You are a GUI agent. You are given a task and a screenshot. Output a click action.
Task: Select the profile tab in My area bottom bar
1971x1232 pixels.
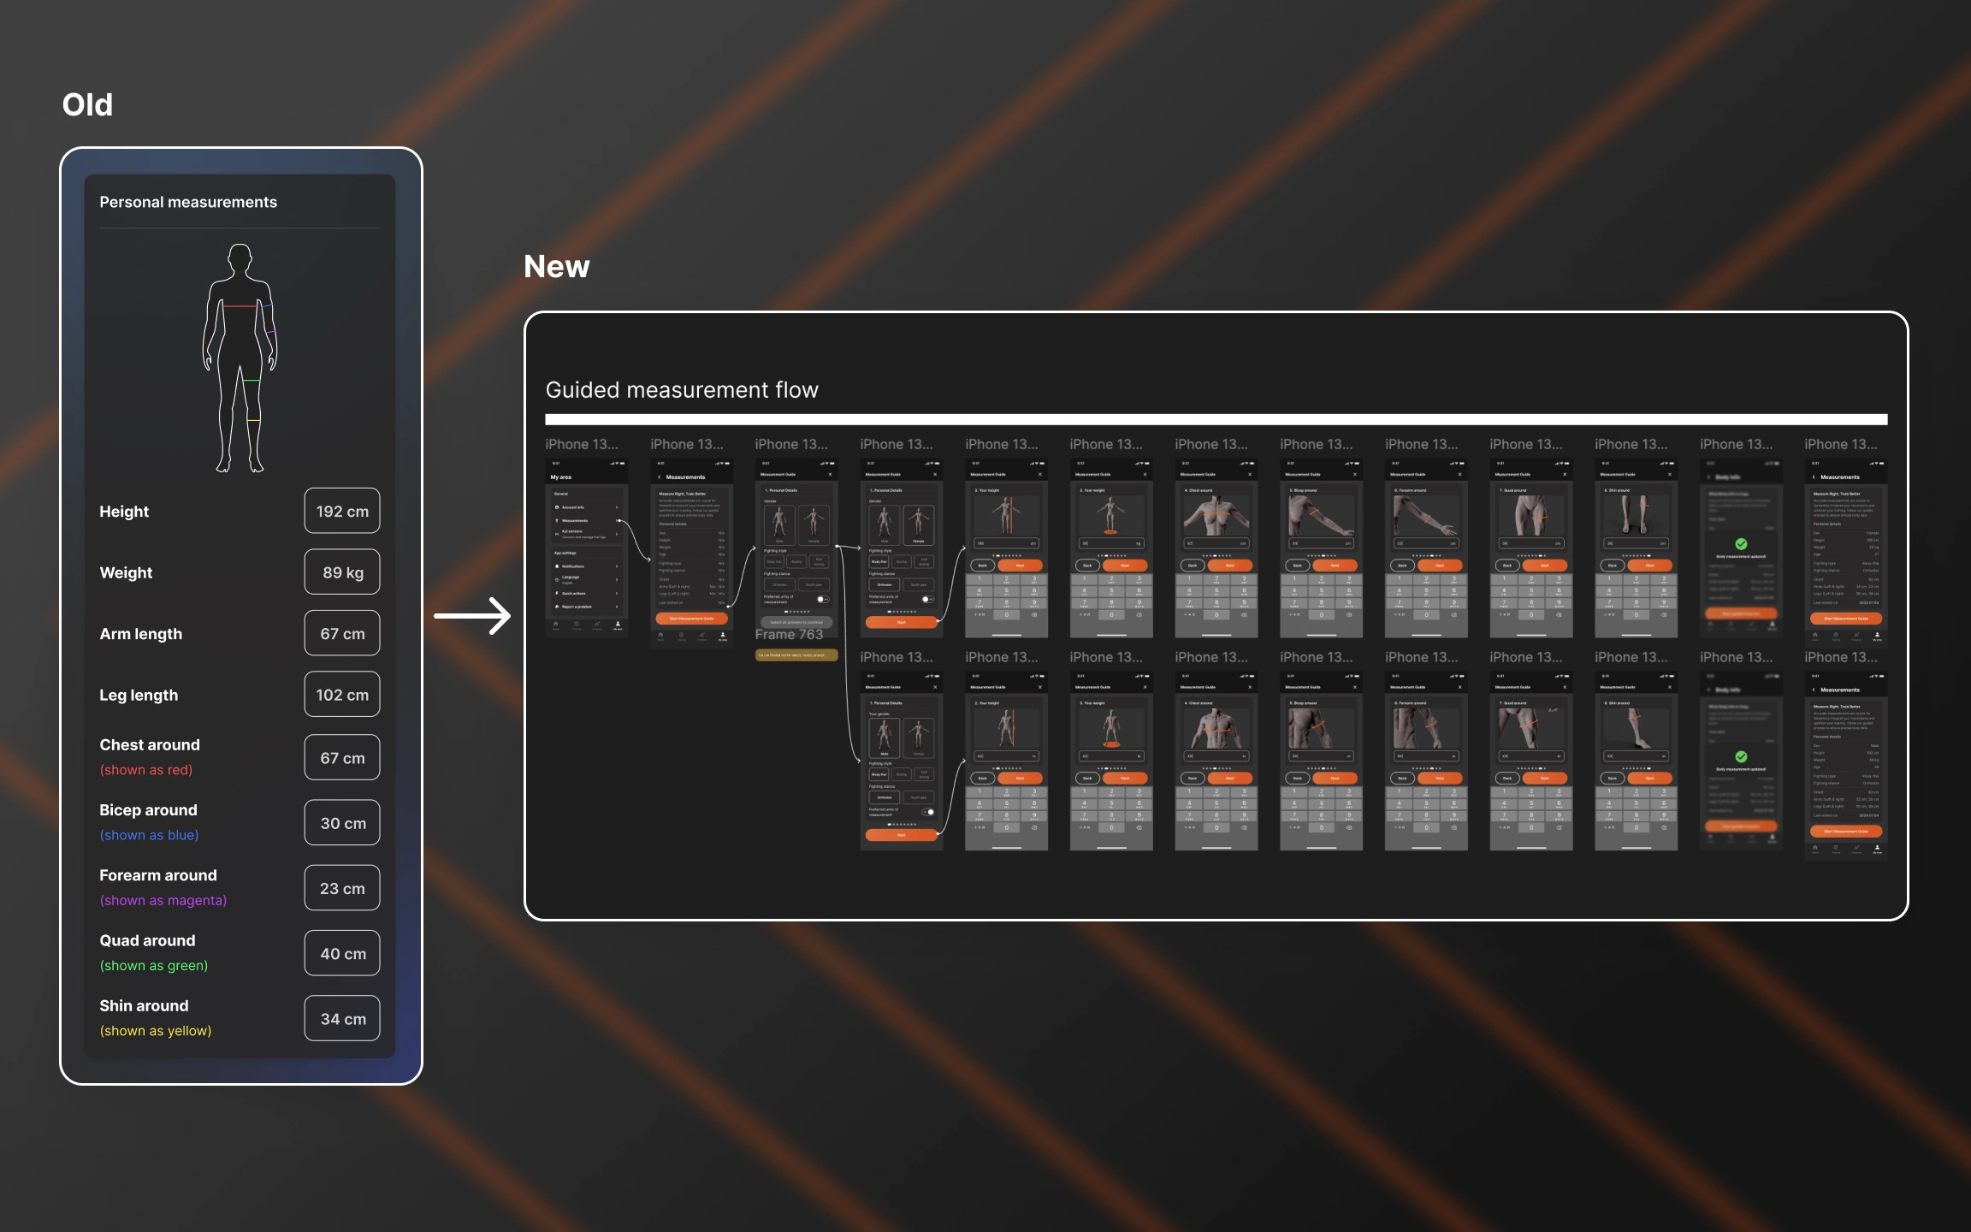tap(618, 625)
